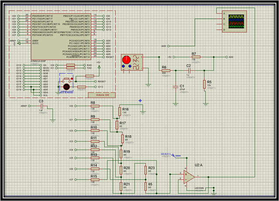
Task: Click the Arduino 328 label box
Action: [102, 95]
